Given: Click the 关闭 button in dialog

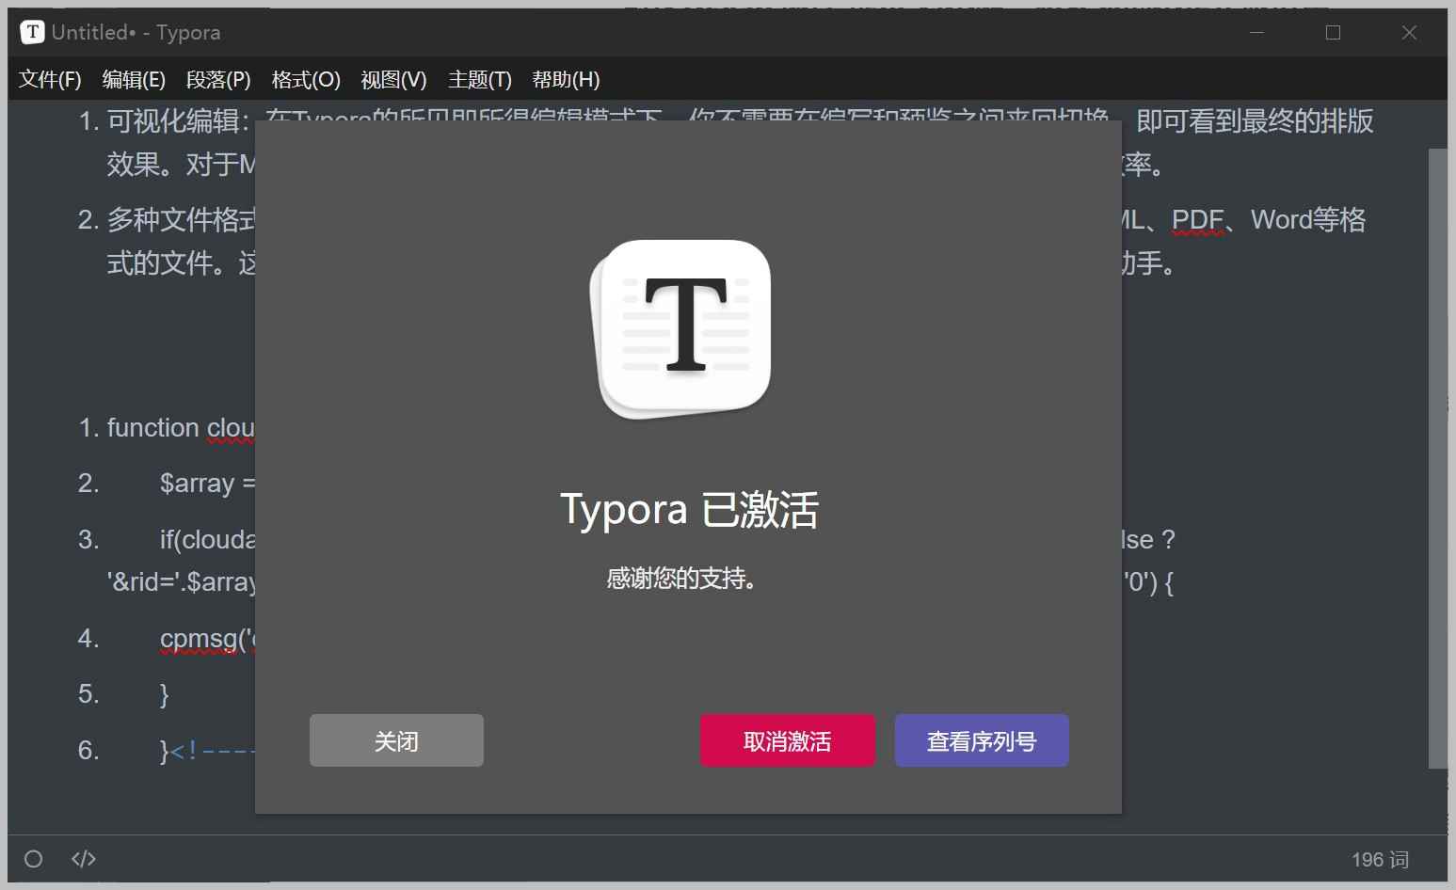Looking at the screenshot, I should 396,740.
